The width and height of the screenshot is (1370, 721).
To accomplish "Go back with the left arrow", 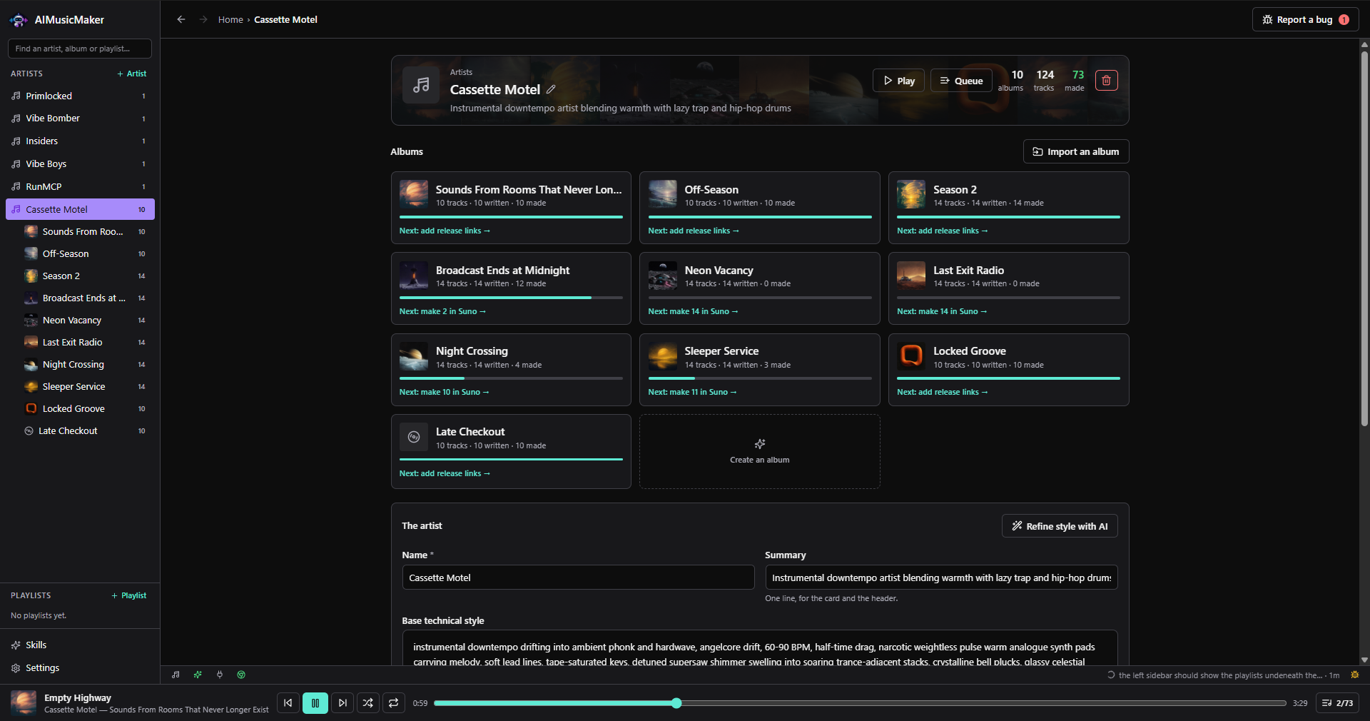I will point(181,19).
